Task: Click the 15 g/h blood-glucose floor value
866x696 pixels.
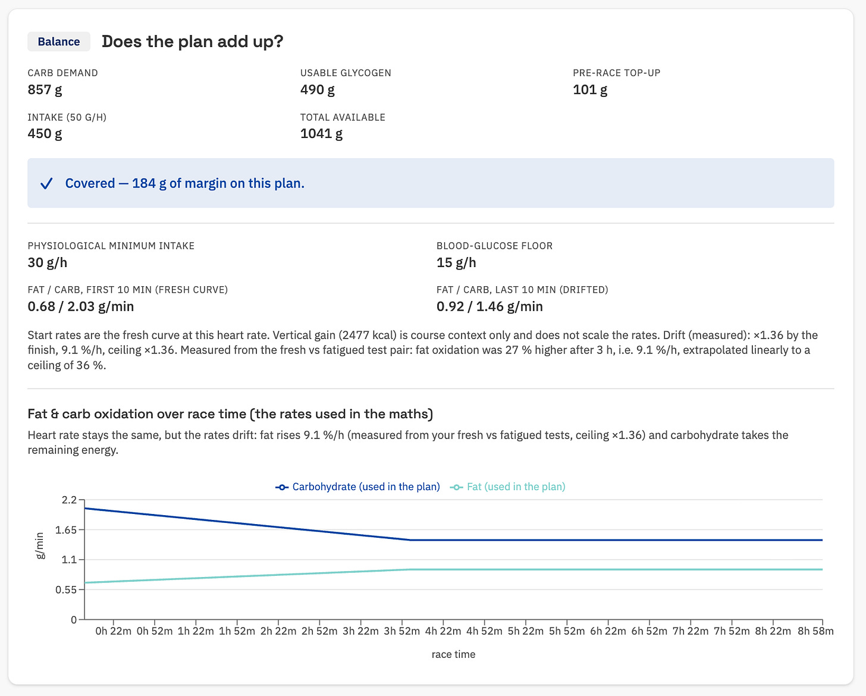Action: pyautogui.click(x=456, y=263)
